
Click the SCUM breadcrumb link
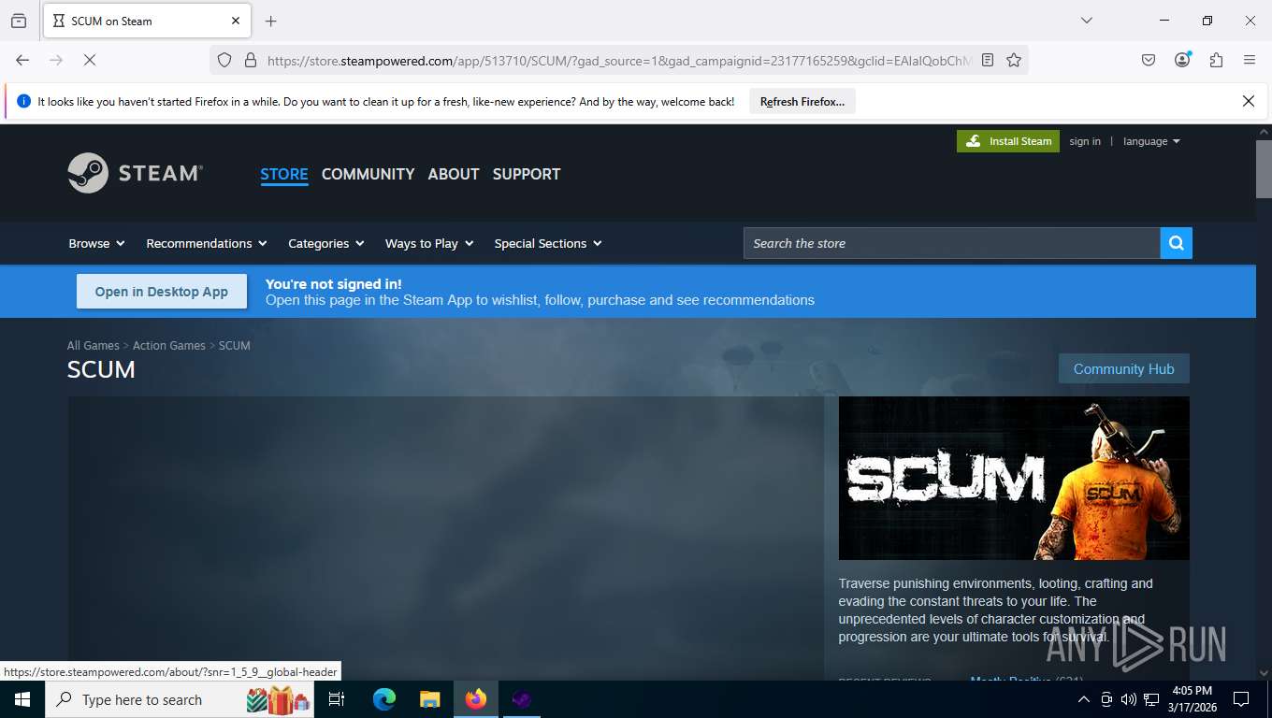coord(235,346)
